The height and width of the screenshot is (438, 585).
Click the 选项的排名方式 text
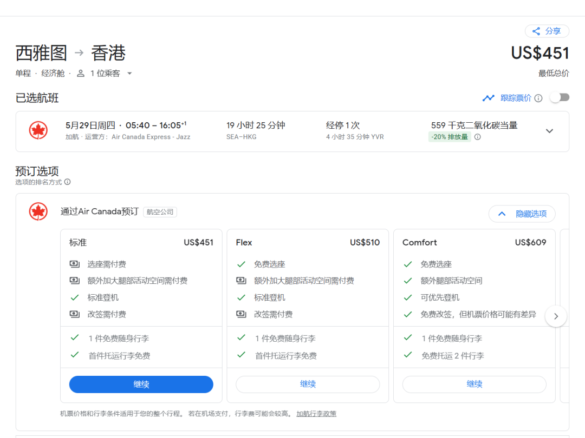pos(38,182)
